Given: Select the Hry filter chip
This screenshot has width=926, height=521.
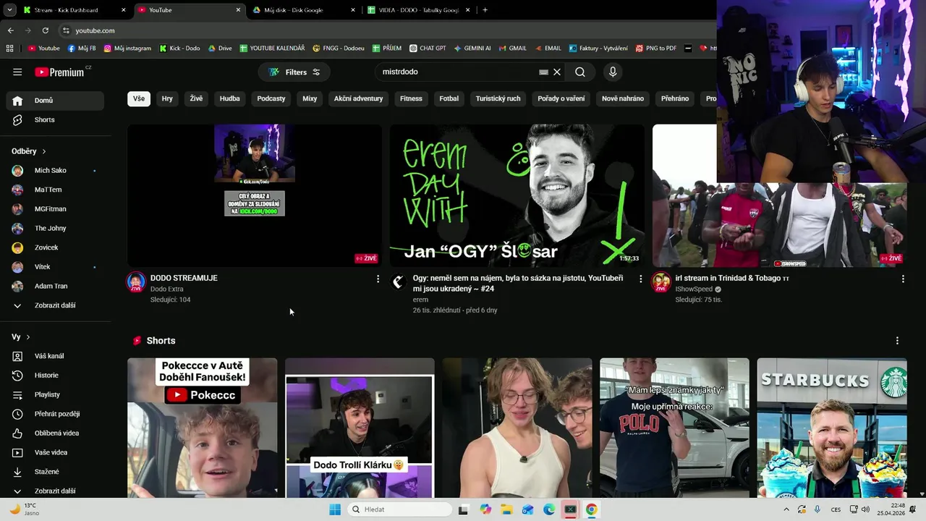Looking at the screenshot, I should pos(167,98).
